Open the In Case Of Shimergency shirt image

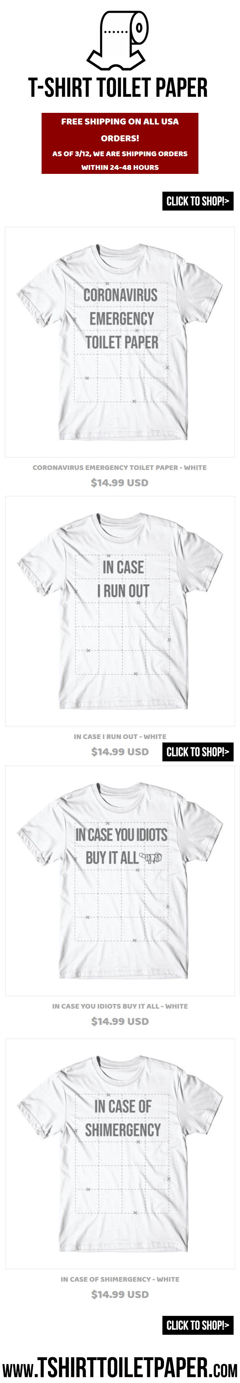point(120,1154)
